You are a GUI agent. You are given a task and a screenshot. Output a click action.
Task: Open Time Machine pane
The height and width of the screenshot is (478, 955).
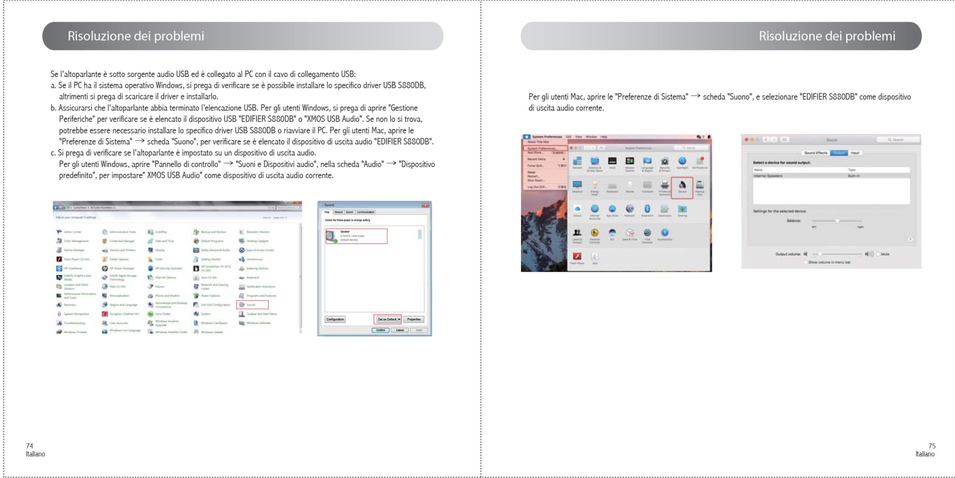pyautogui.click(x=647, y=235)
